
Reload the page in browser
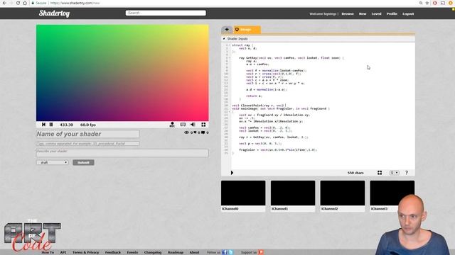tap(18, 3)
